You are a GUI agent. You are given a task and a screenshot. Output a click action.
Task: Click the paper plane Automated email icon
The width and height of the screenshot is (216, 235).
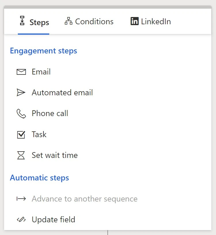tap(21, 93)
